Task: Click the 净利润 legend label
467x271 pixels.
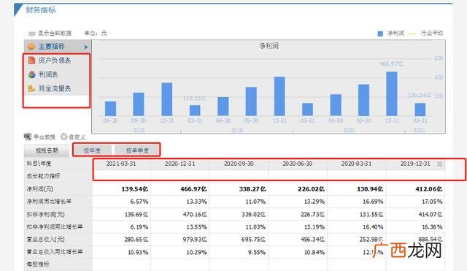Action: point(395,34)
